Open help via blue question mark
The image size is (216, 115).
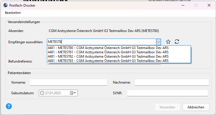point(9,106)
